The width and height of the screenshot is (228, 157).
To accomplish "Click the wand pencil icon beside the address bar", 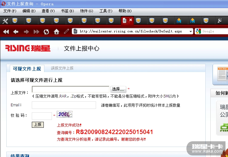I will pos(66,31).
